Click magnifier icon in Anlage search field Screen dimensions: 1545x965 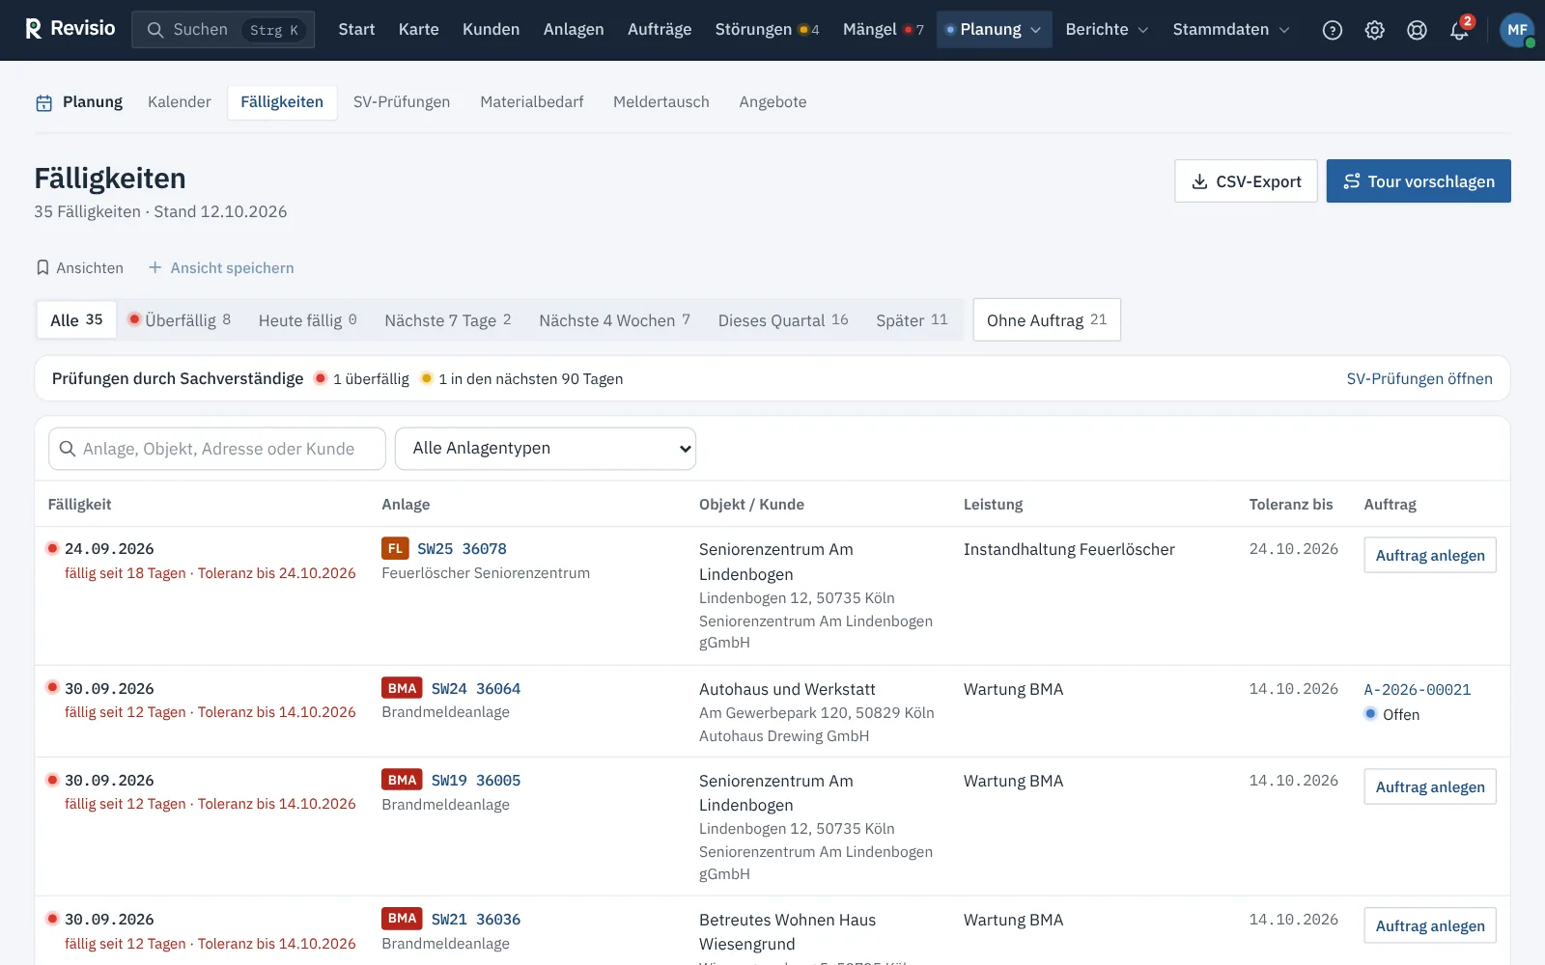(x=68, y=449)
